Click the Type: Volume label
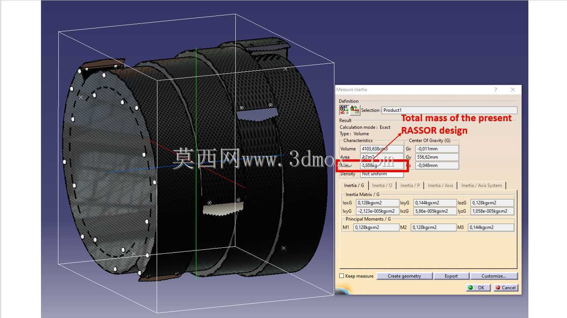The height and width of the screenshot is (318, 567). tap(354, 134)
